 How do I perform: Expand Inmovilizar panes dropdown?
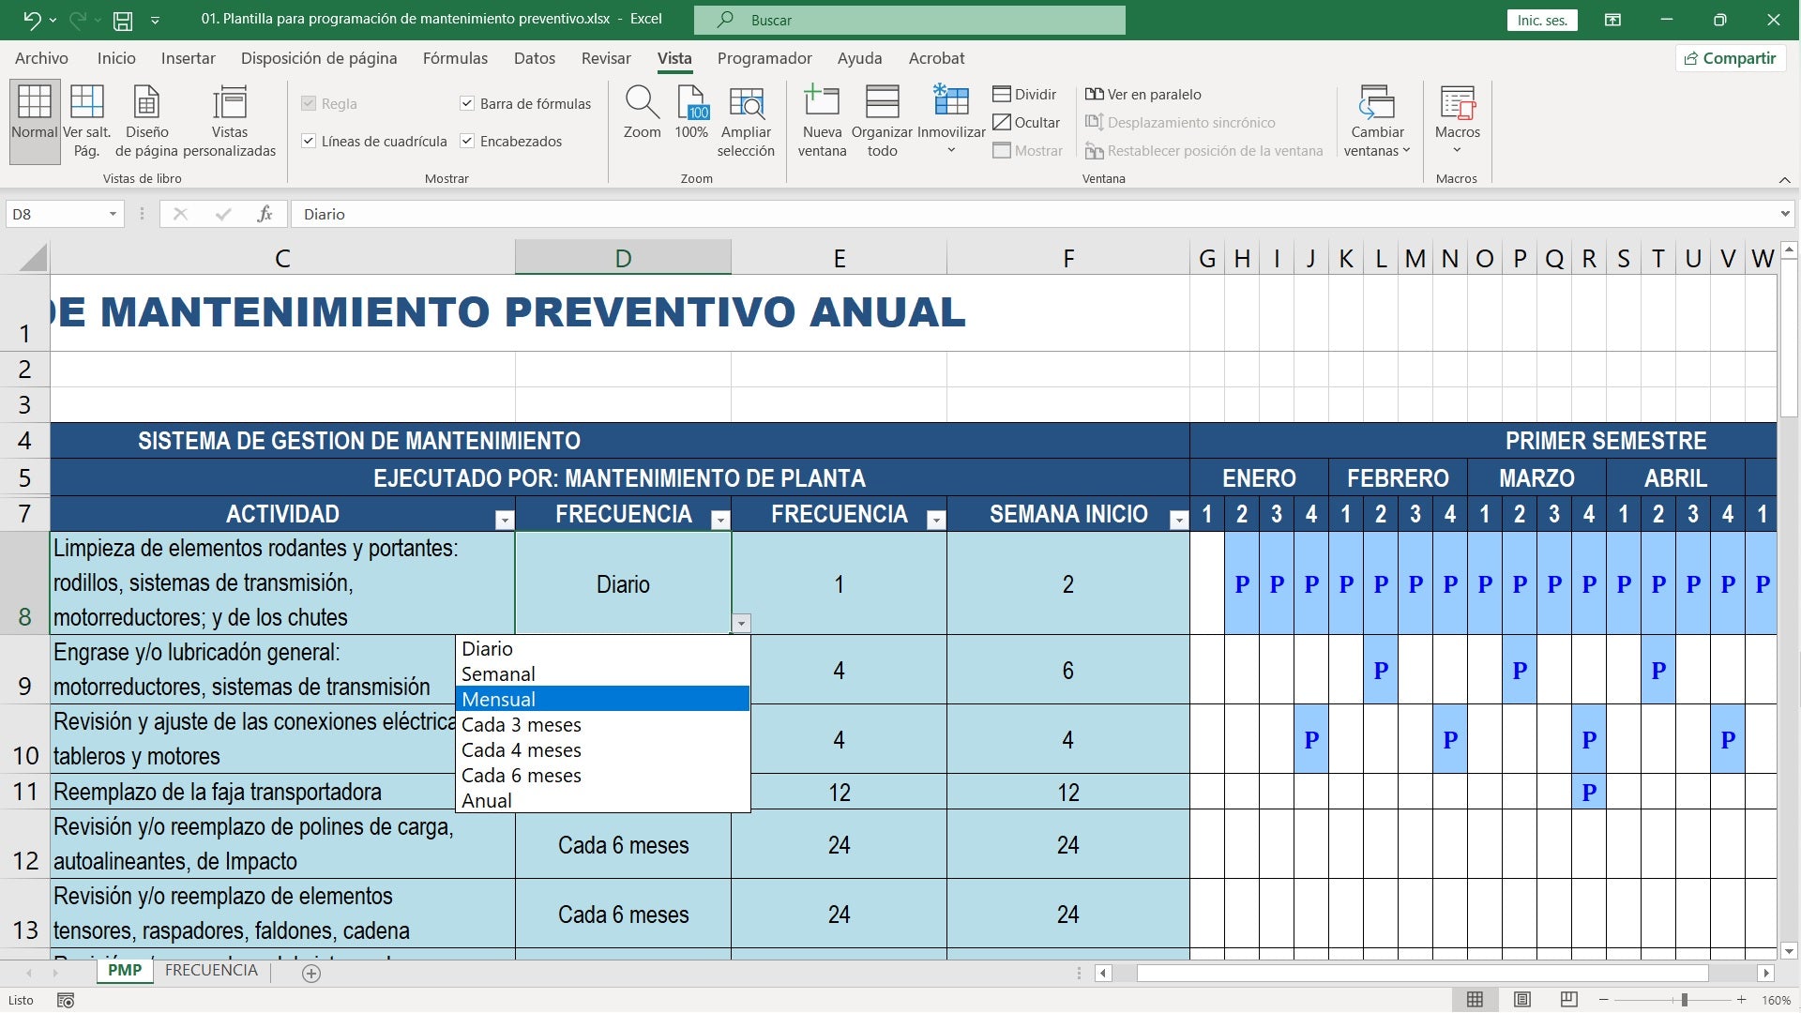point(951,150)
